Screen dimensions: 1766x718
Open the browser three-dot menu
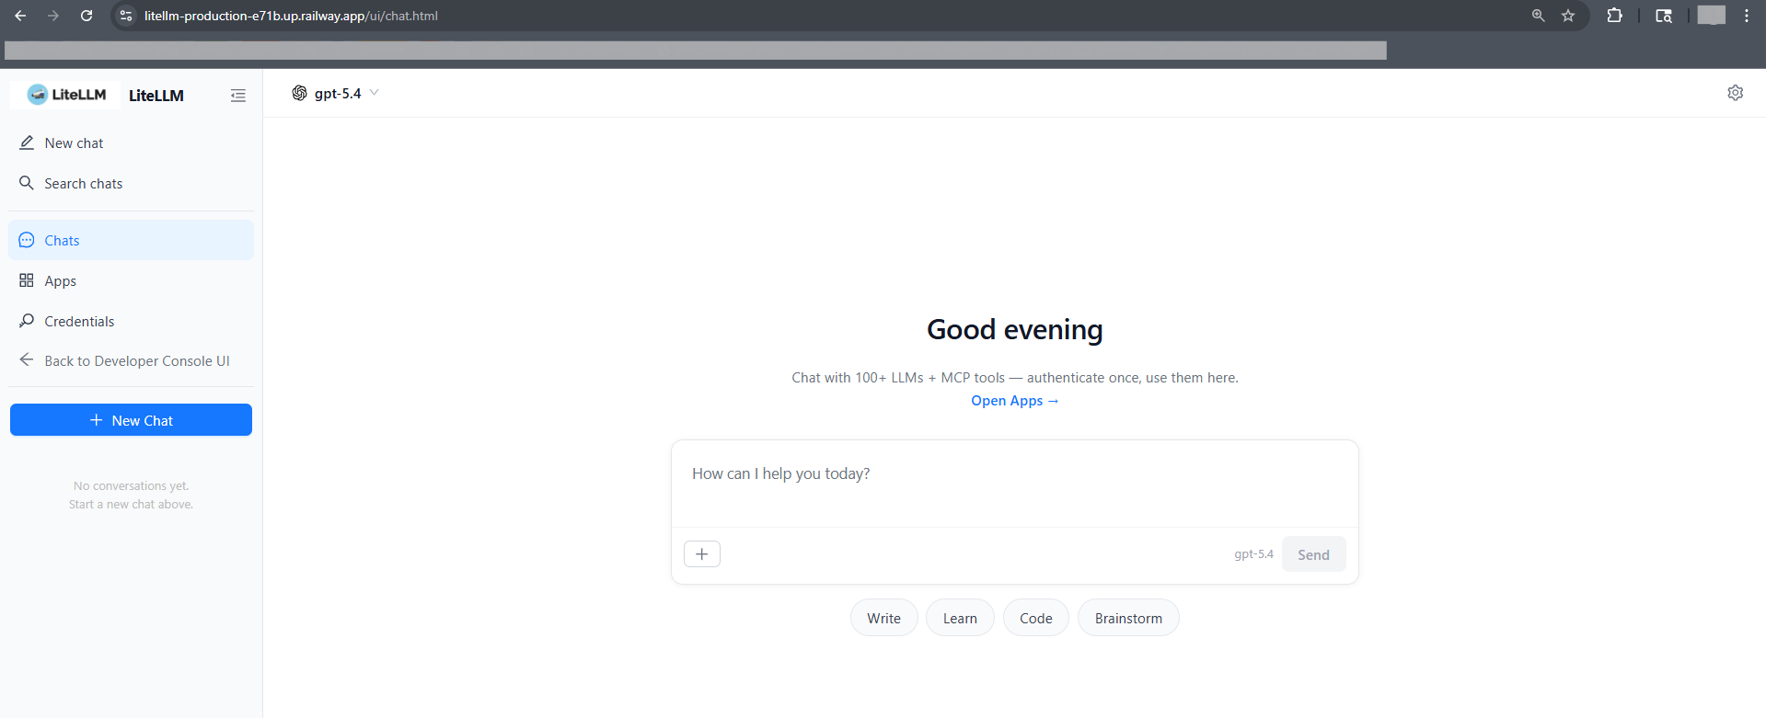tap(1747, 16)
